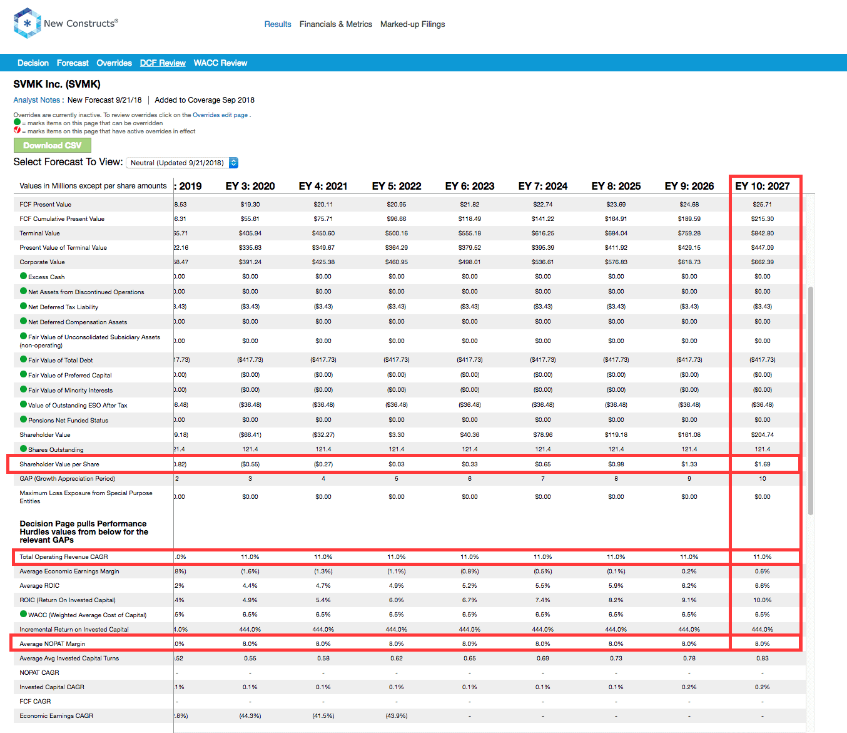Click the green legend dot for overridable items
This screenshot has height=733, width=847.
click(x=17, y=123)
